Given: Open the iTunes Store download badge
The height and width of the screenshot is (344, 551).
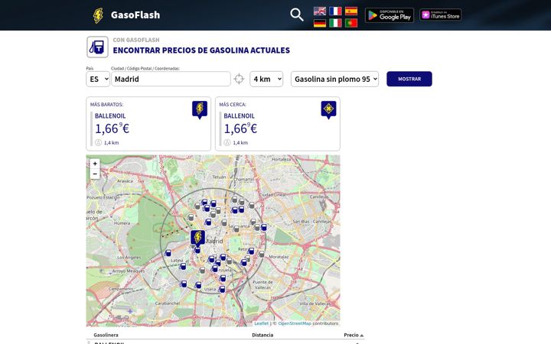Looking at the screenshot, I should 440,15.
